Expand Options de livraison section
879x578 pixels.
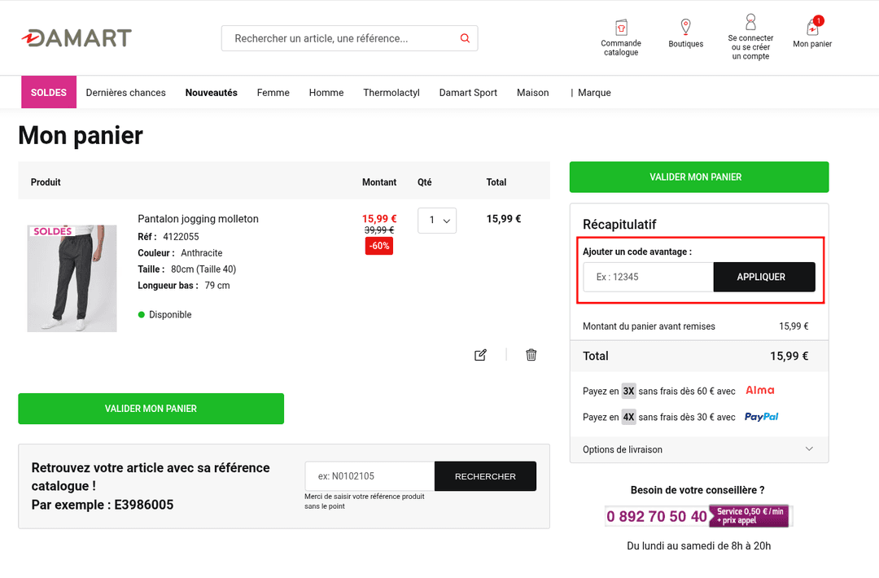coord(699,449)
